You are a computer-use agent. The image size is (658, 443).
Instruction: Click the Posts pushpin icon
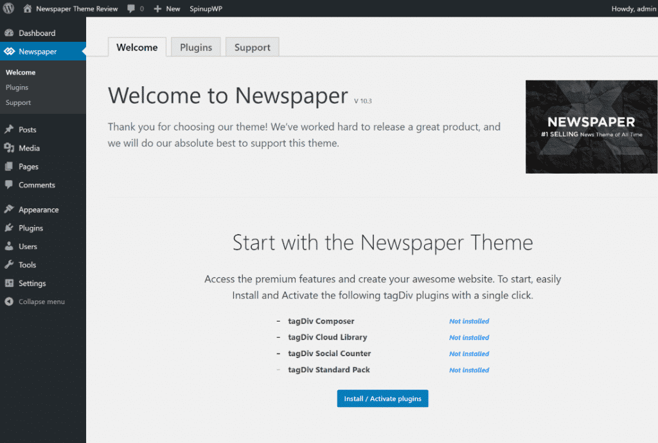(9, 129)
